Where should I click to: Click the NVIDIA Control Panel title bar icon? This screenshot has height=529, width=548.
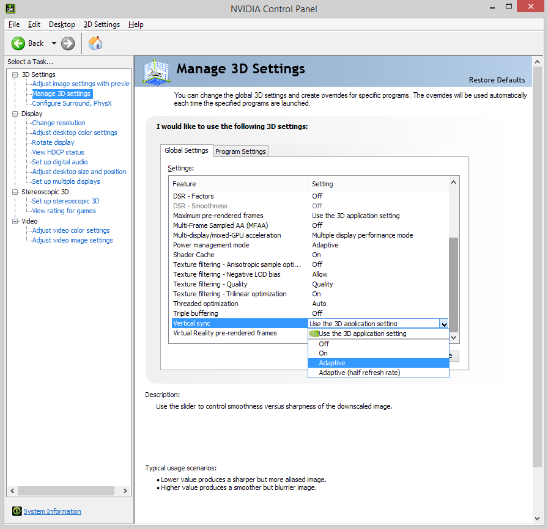(x=10, y=9)
